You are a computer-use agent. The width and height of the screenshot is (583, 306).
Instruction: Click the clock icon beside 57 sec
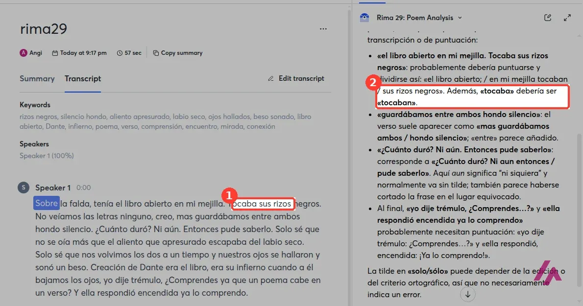[x=120, y=53]
